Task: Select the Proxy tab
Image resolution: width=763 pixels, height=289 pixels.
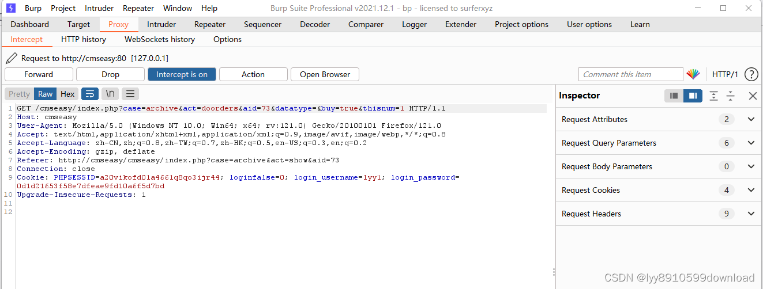Action: point(118,24)
